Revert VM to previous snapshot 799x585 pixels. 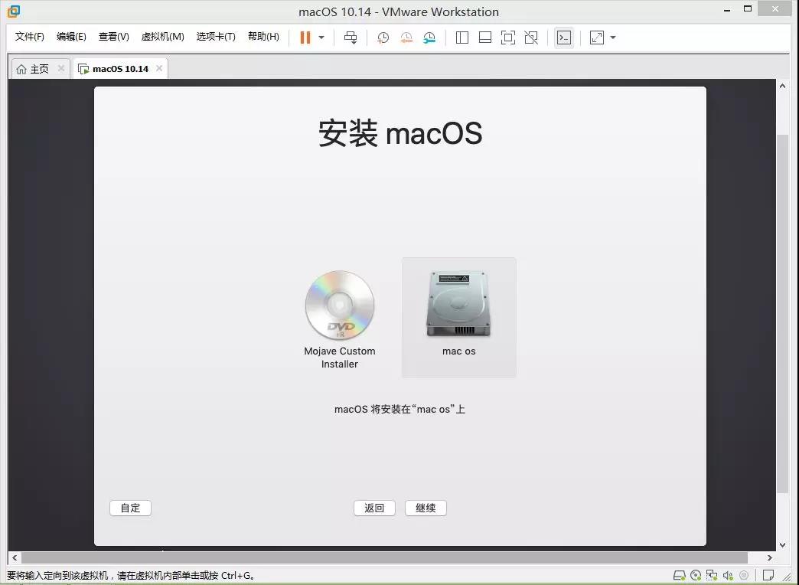coord(406,38)
